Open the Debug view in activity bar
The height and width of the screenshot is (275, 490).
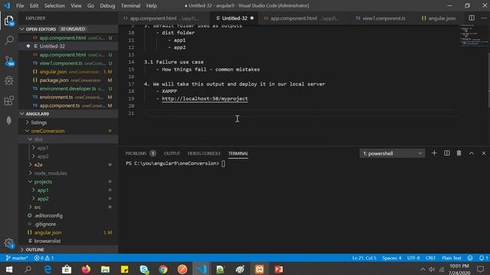[9, 80]
